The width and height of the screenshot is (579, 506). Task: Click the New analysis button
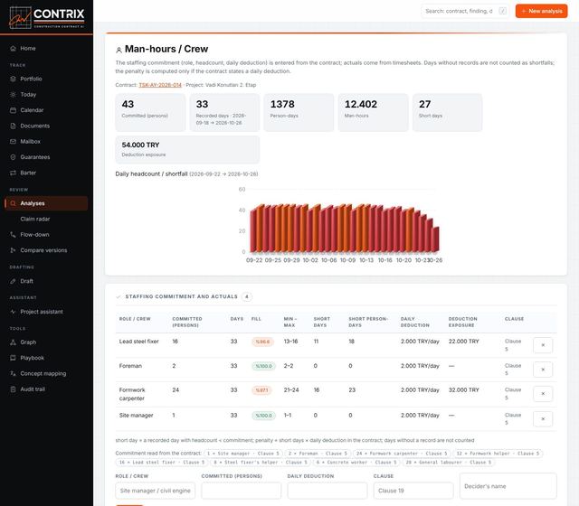[541, 11]
